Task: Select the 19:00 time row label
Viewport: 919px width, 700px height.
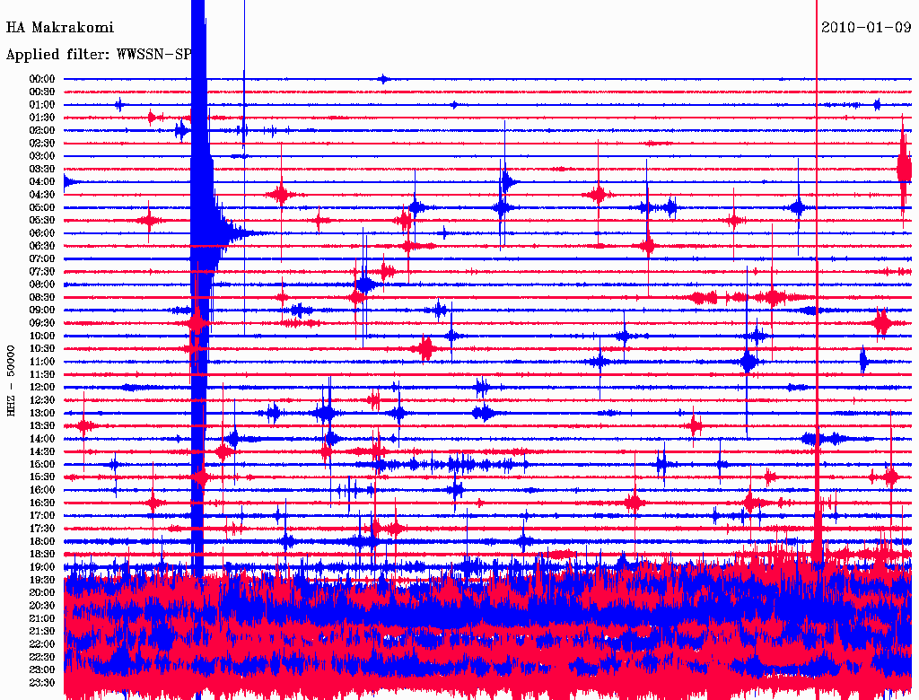Action: point(42,567)
